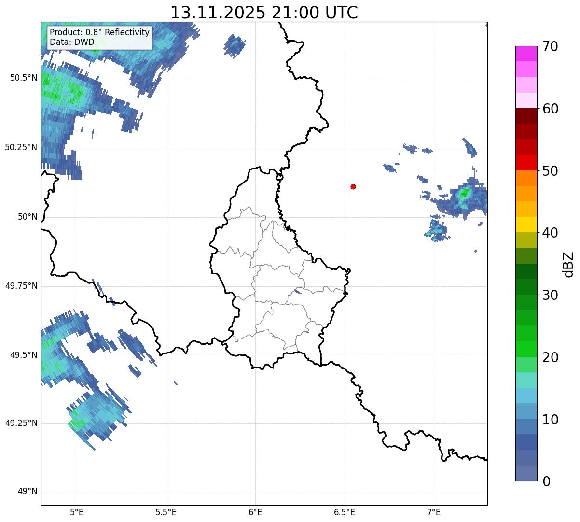The width and height of the screenshot is (580, 522).
Task: Click the 'dBZ' colorbar label
Action: pos(568,264)
